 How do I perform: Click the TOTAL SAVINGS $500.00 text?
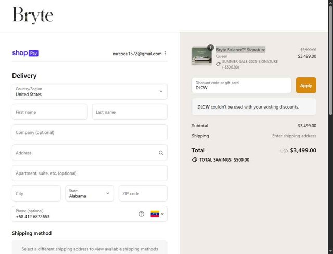[224, 160]
